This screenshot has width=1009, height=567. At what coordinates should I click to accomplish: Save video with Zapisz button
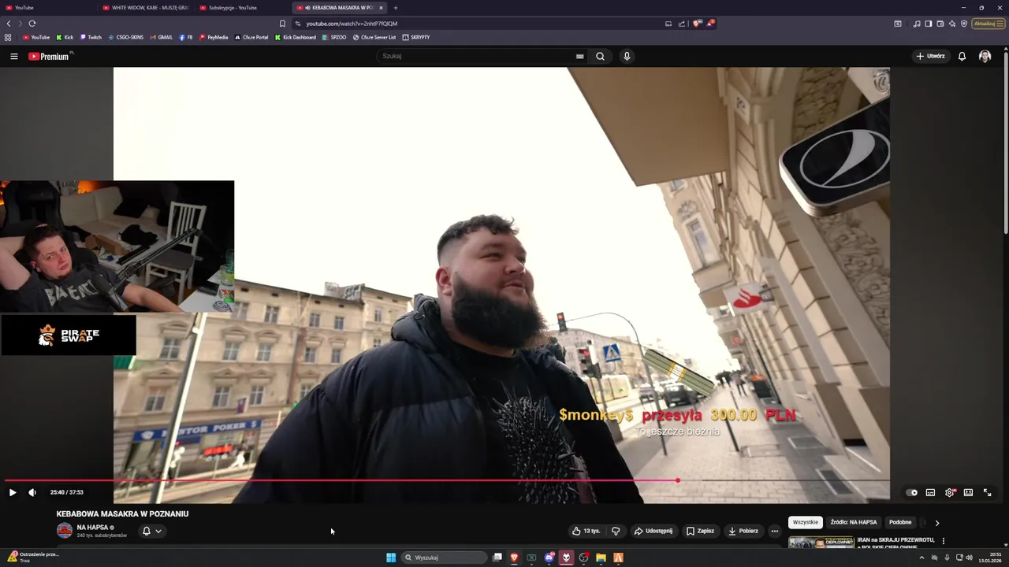[x=700, y=531]
